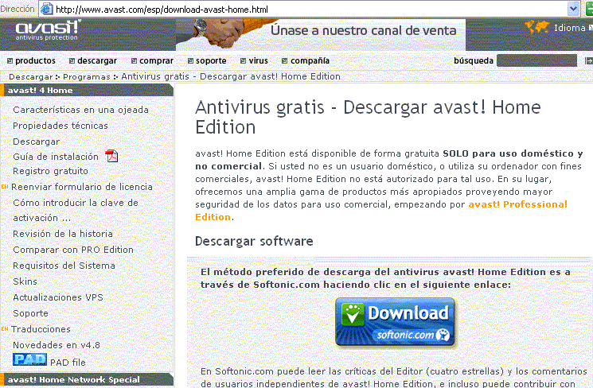Click the Únase a nuestro canal de venta banner
The width and height of the screenshot is (593, 388).
[321, 34]
